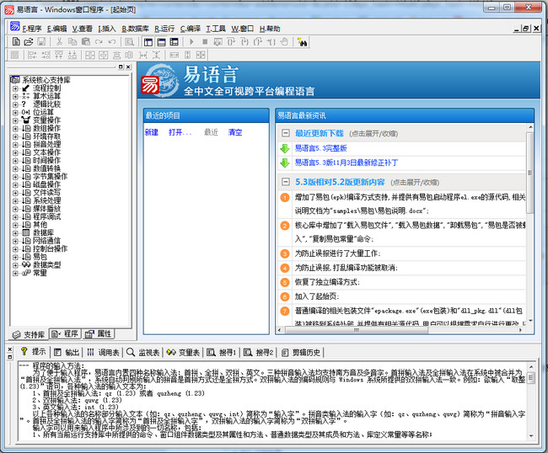Viewport: 548px width, 453px height.
Task: Click the 打开... link
Action: [180, 132]
